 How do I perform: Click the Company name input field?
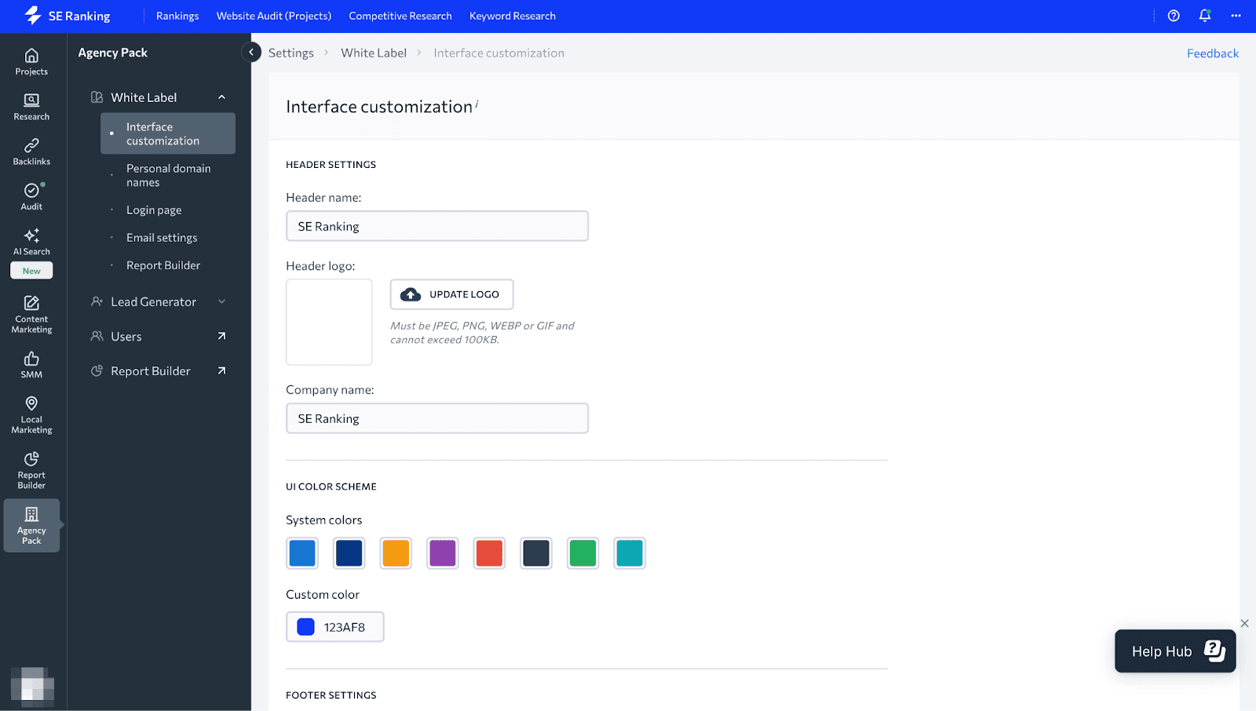click(x=437, y=418)
